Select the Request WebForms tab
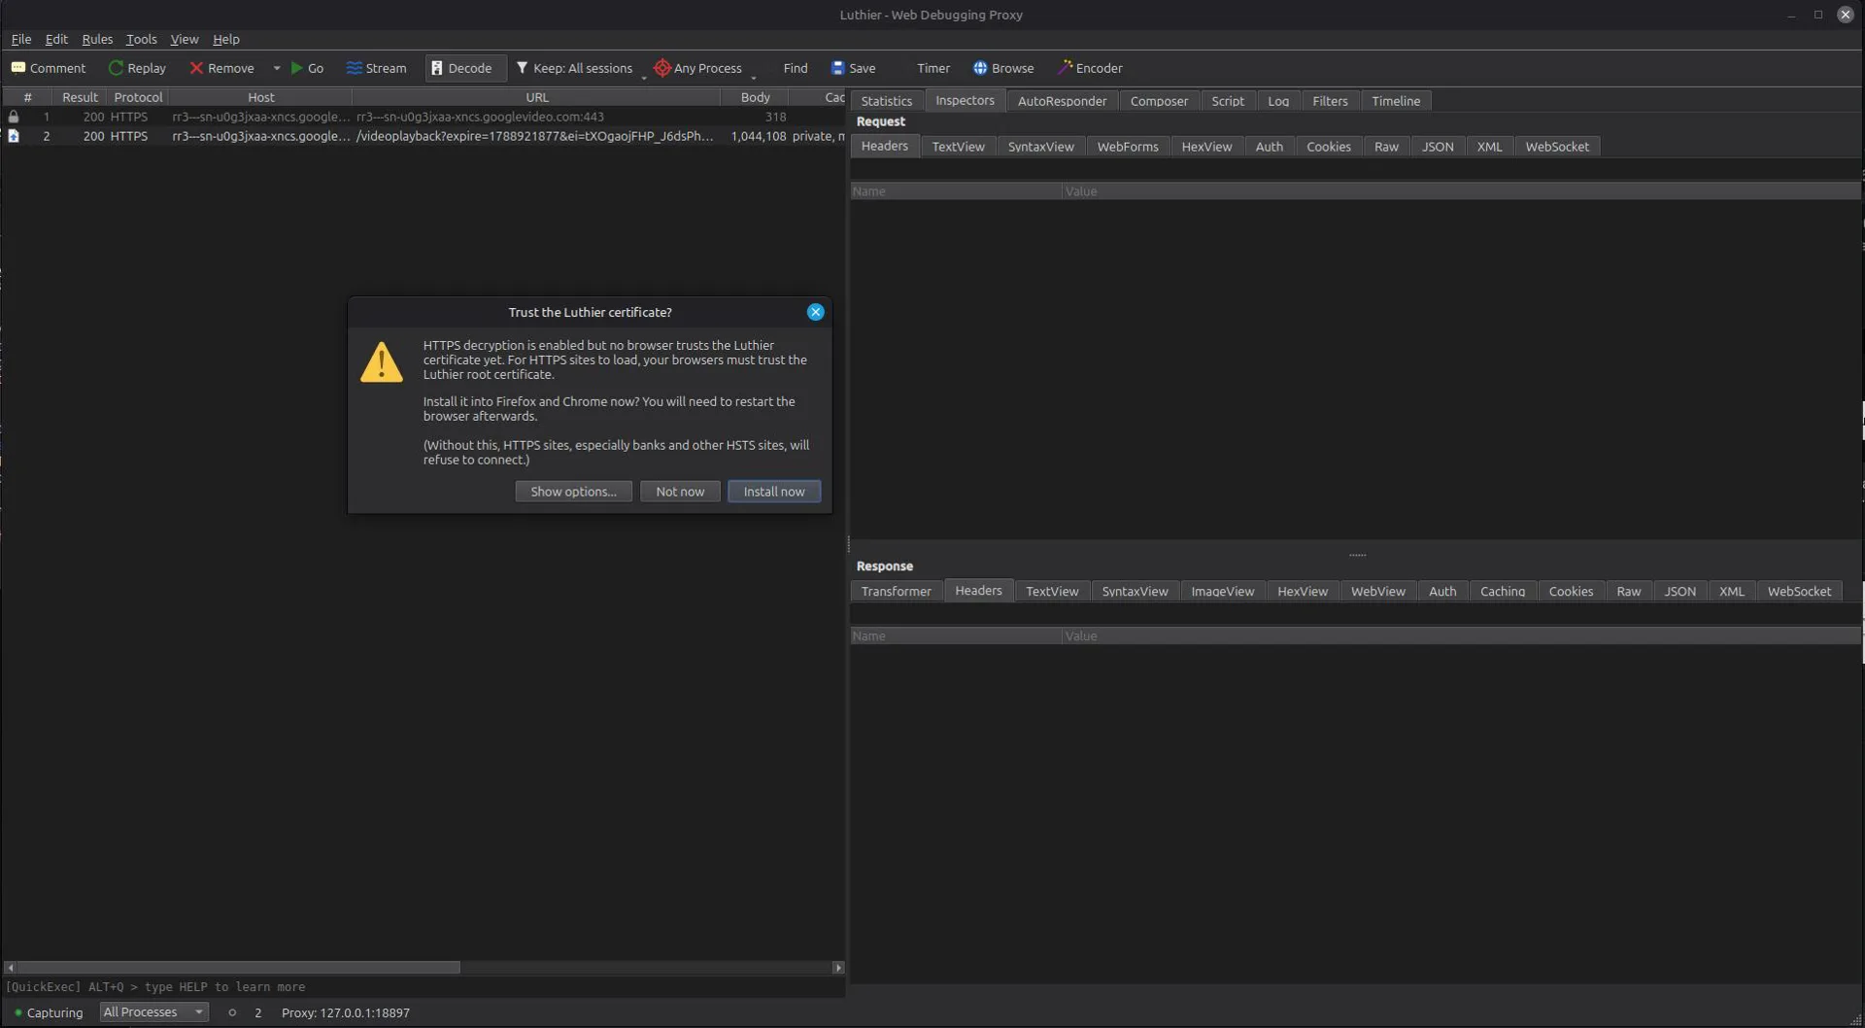1865x1028 pixels. (x=1128, y=147)
